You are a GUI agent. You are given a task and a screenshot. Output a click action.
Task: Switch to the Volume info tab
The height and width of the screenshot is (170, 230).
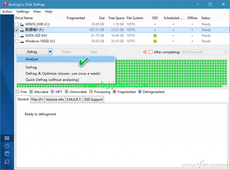(55, 99)
